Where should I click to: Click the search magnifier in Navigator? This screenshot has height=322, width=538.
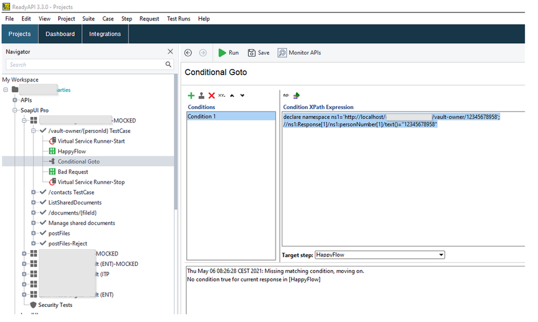[x=169, y=65]
